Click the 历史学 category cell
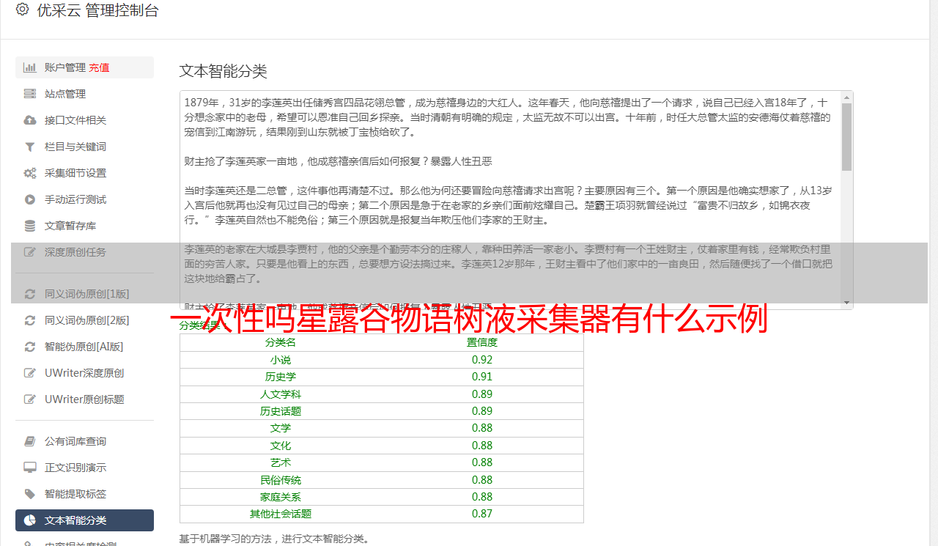The height and width of the screenshot is (546, 938). pos(281,377)
